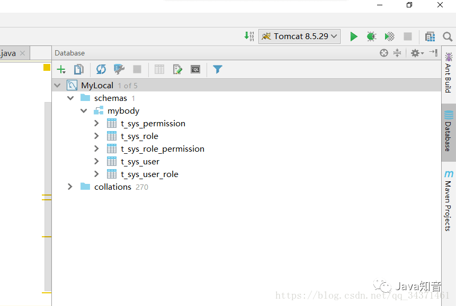
Task: Open Database panel settings gear
Action: 416,53
